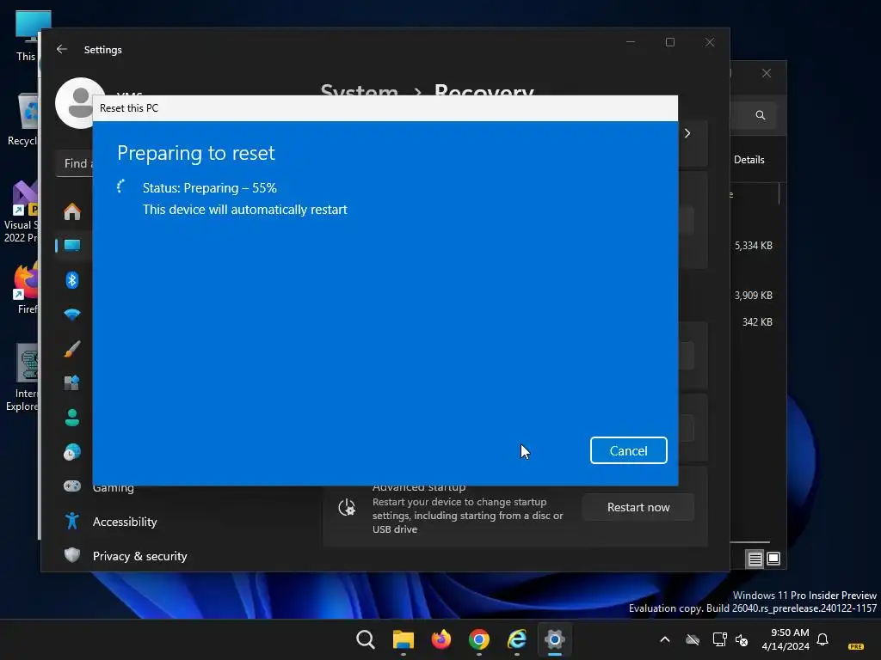Screen dimensions: 881x660
Task: Launch Firefox from the taskbar
Action: 441,639
